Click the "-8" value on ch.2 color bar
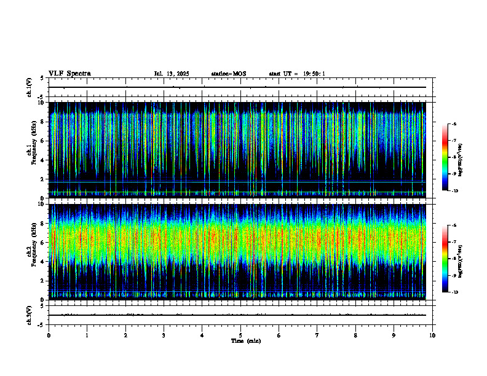This screenshot has width=487, height=376. tap(454, 259)
